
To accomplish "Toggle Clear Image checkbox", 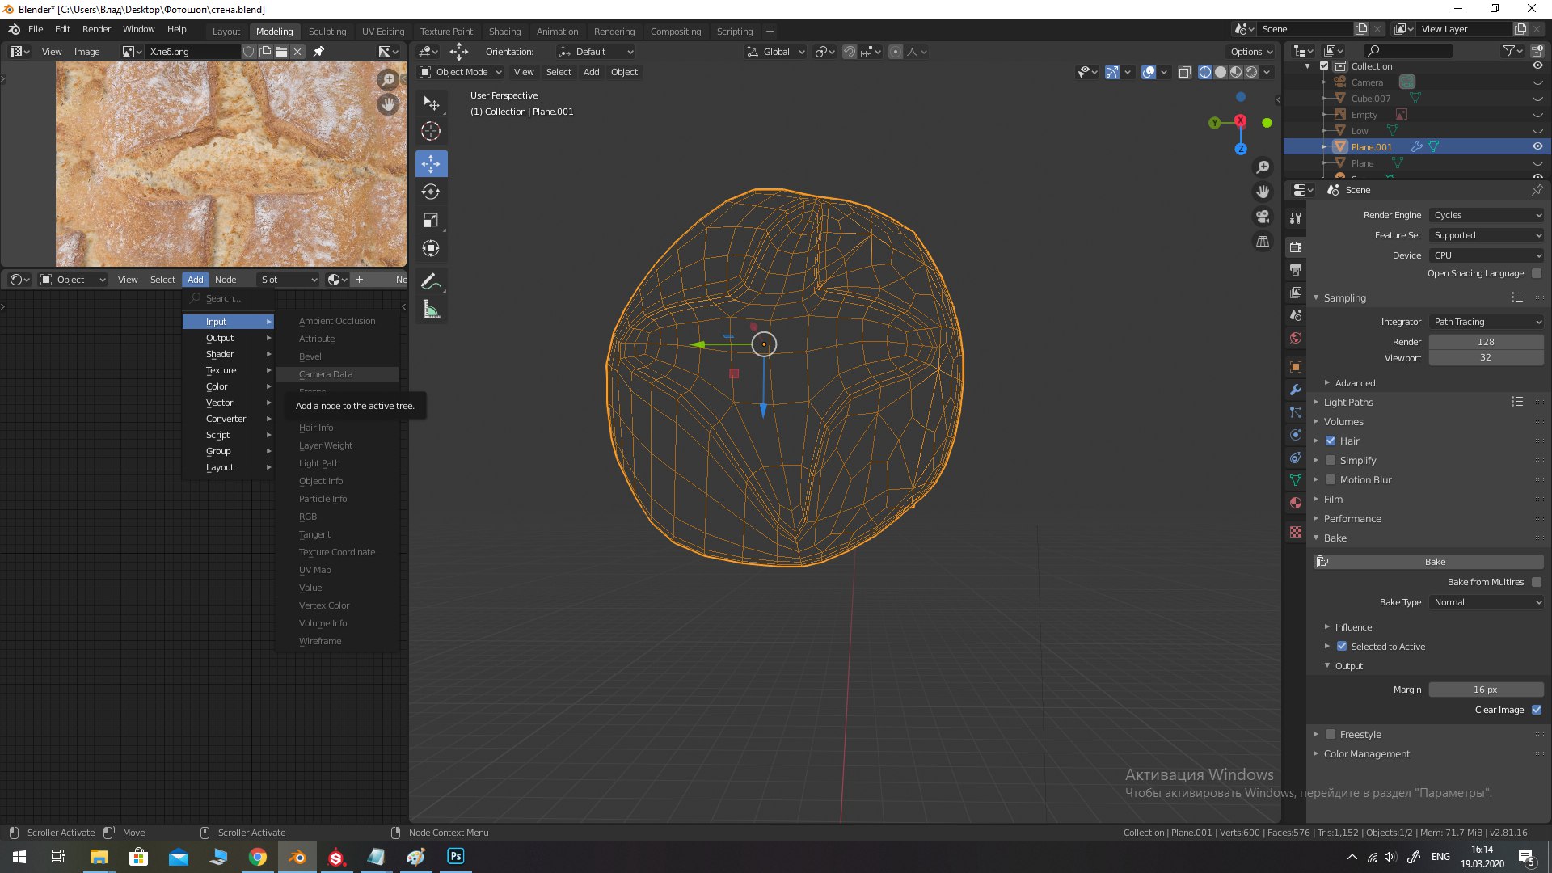I will 1537,710.
